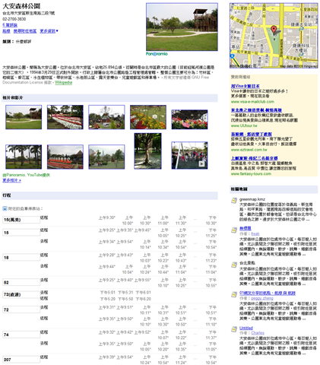Select bus route box 74

click(21, 335)
